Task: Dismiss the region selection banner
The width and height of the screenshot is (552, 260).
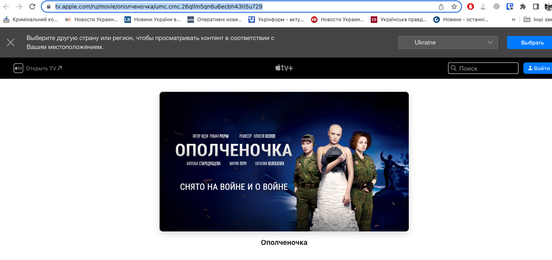Action: (x=11, y=42)
